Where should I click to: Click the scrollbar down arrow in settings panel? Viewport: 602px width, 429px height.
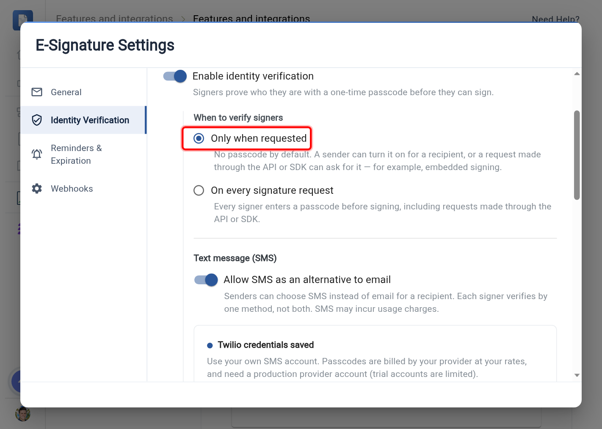pos(577,375)
